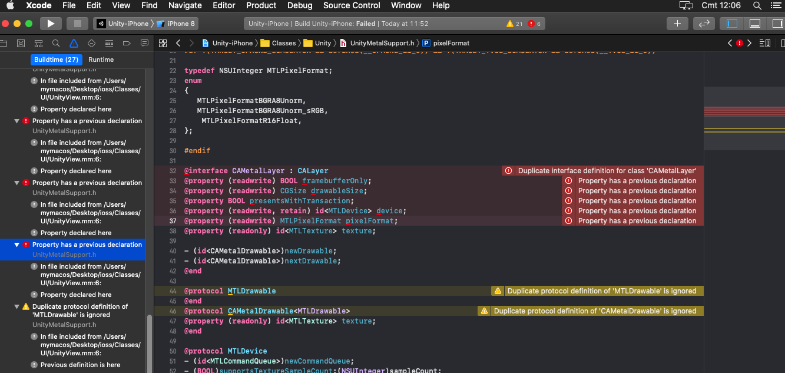This screenshot has width=785, height=373.
Task: Open the Spotlight search icon
Action: pyautogui.click(x=757, y=5)
